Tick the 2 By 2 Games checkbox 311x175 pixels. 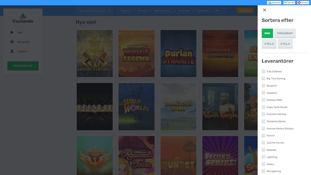pyautogui.click(x=263, y=71)
